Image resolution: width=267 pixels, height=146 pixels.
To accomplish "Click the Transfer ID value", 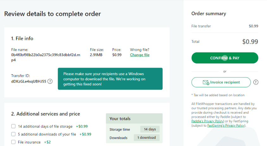I will 28,81.
